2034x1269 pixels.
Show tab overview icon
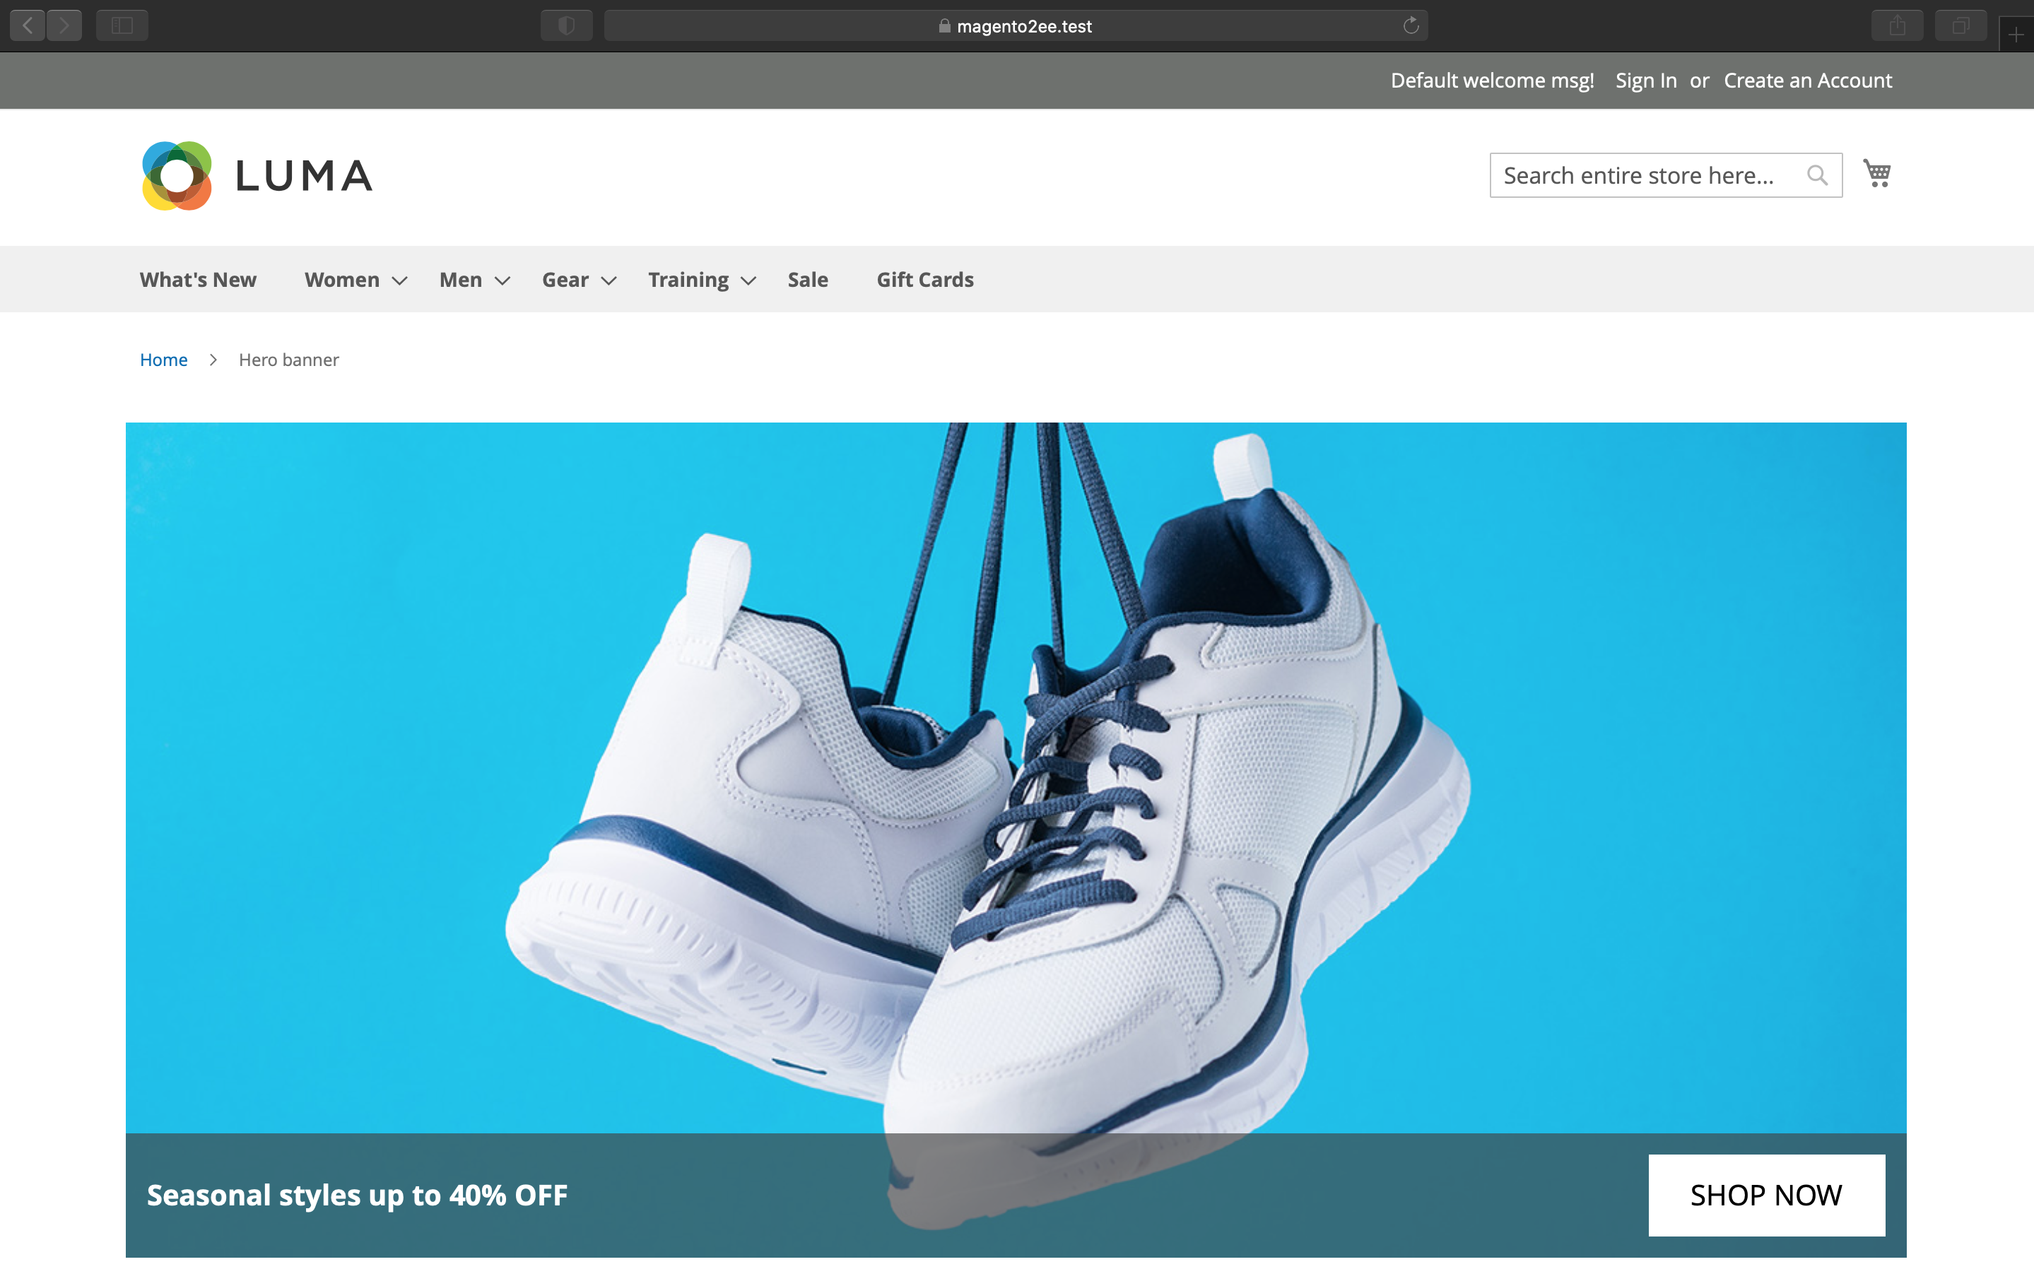1960,25
